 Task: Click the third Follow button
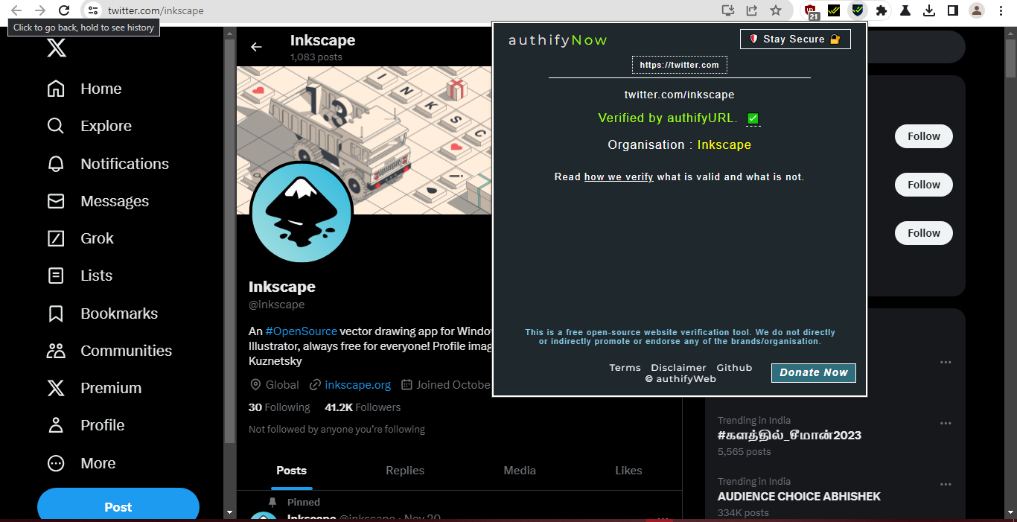[924, 233]
